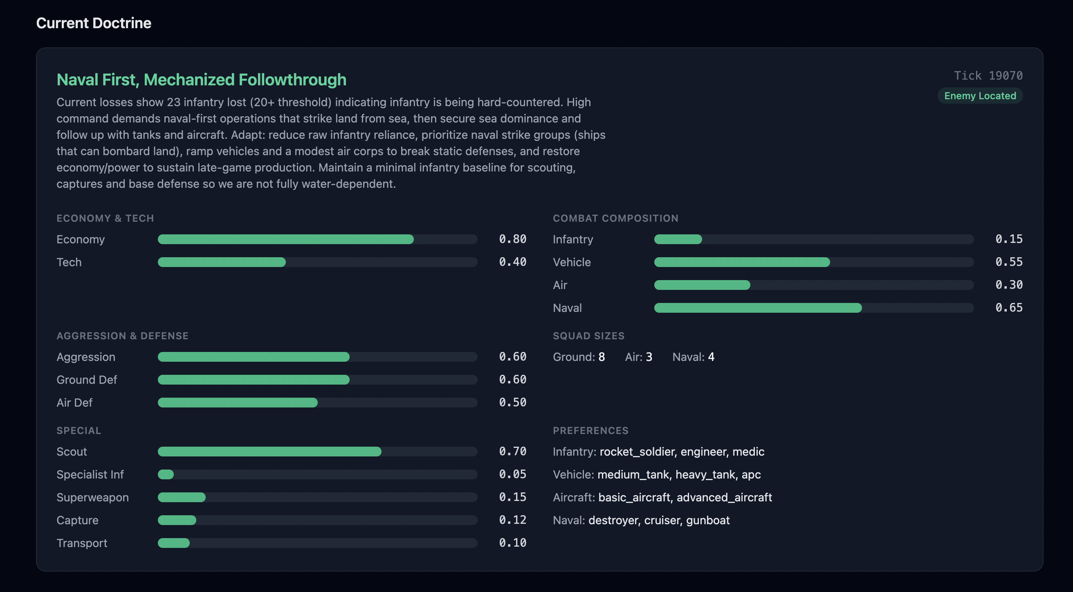The image size is (1073, 592).
Task: Click the Air Def bar
Action: click(x=317, y=403)
